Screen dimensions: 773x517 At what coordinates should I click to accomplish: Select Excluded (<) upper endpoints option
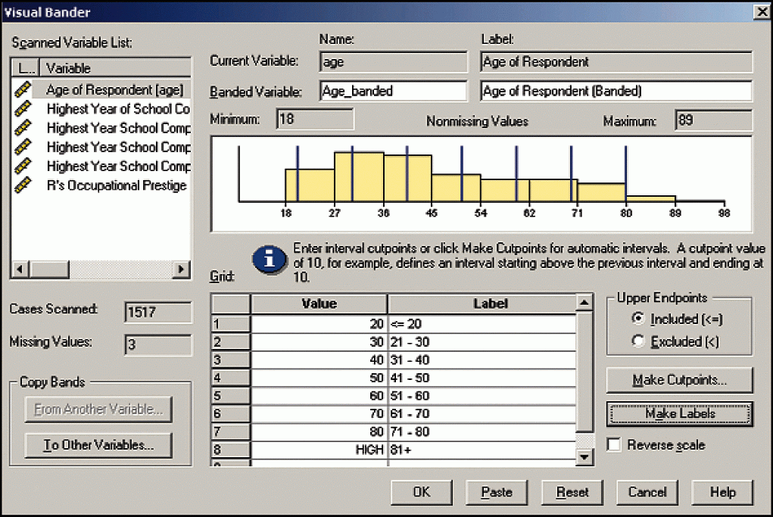pos(637,341)
